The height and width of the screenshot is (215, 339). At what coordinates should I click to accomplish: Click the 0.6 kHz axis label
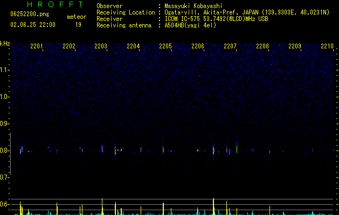[4, 204]
